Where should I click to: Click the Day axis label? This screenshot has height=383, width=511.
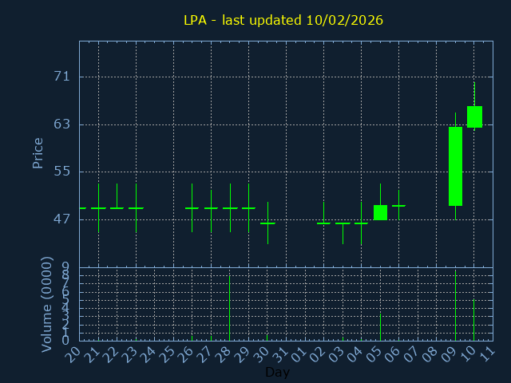click(277, 373)
